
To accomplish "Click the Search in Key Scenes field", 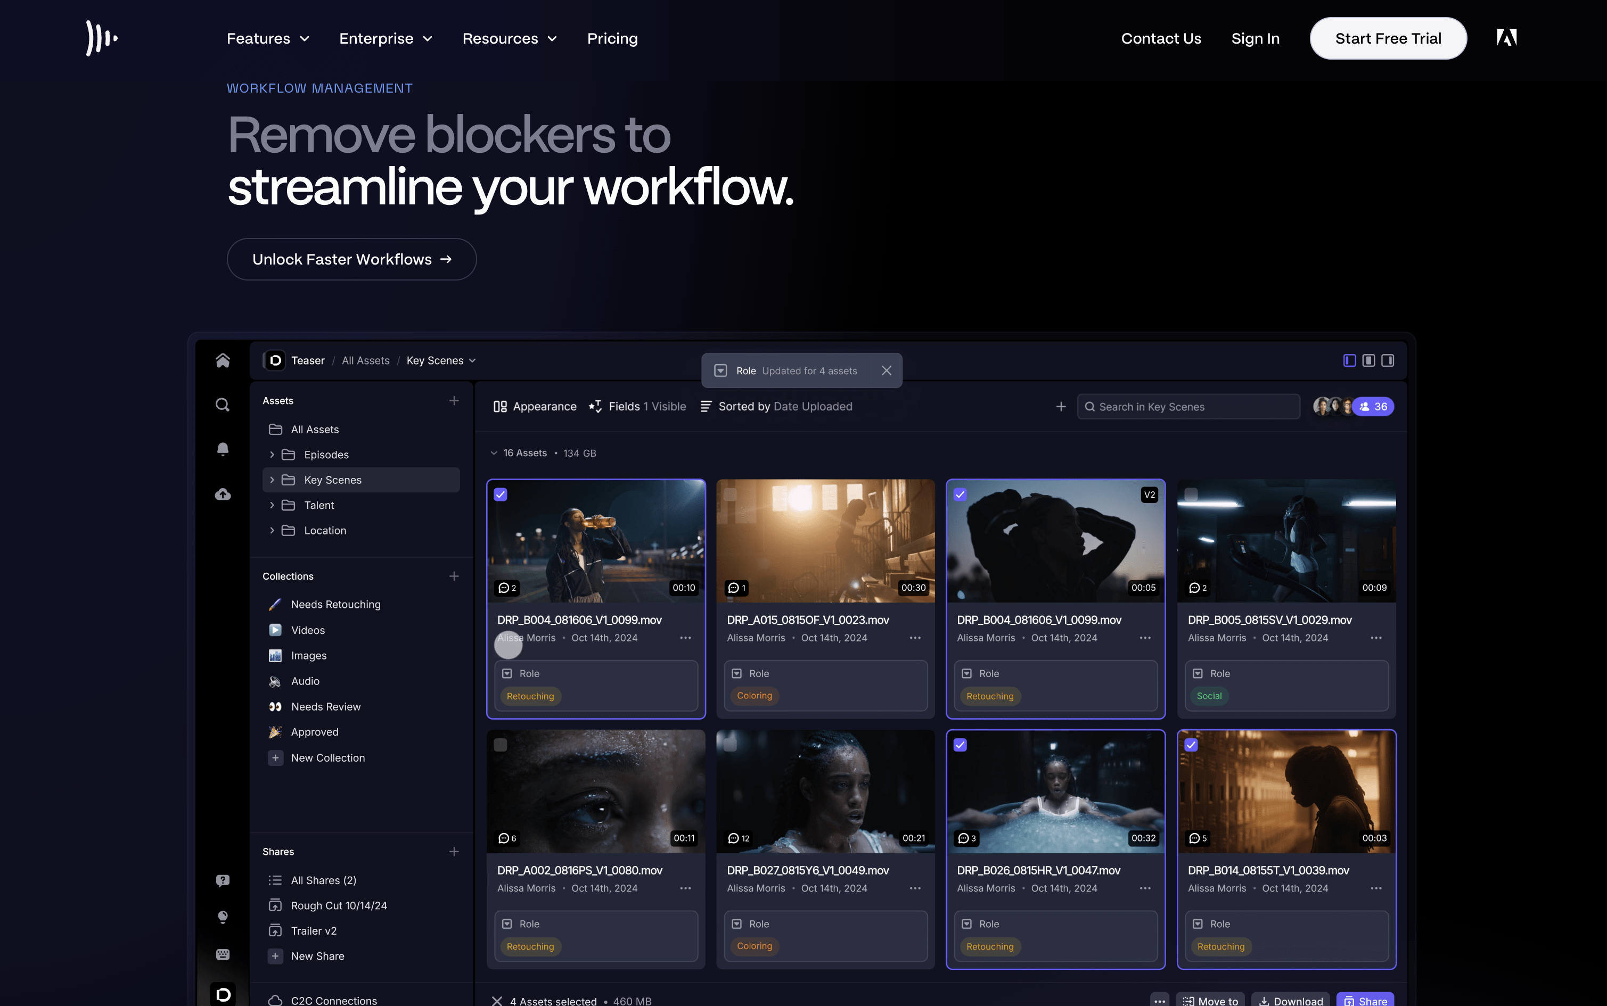I will pyautogui.click(x=1188, y=407).
